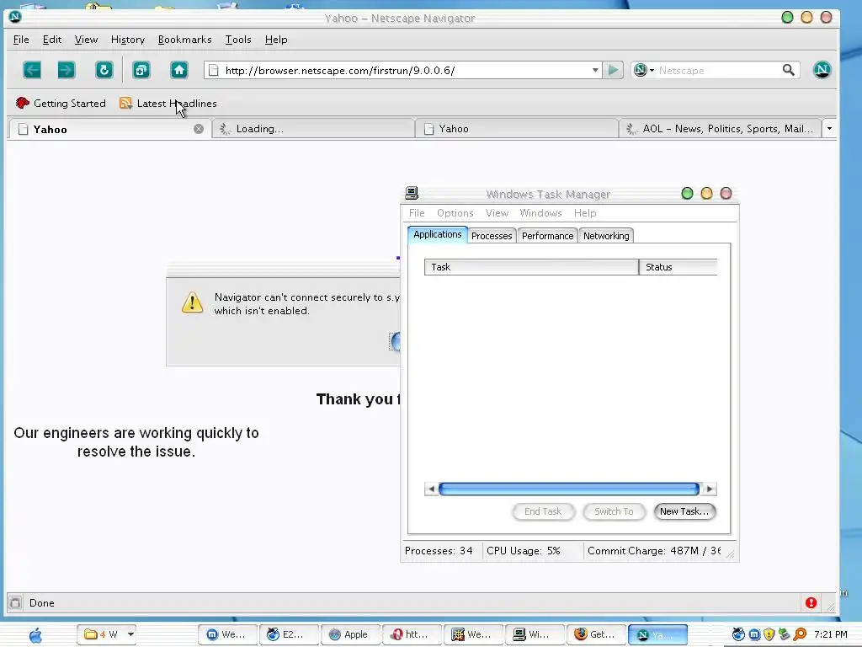Click 'Processes: 34' status bar text
Image resolution: width=862 pixels, height=647 pixels.
439,551
